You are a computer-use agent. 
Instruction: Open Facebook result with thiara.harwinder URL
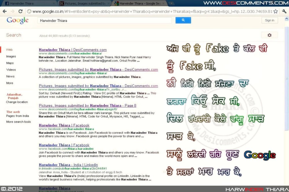click(64, 145)
